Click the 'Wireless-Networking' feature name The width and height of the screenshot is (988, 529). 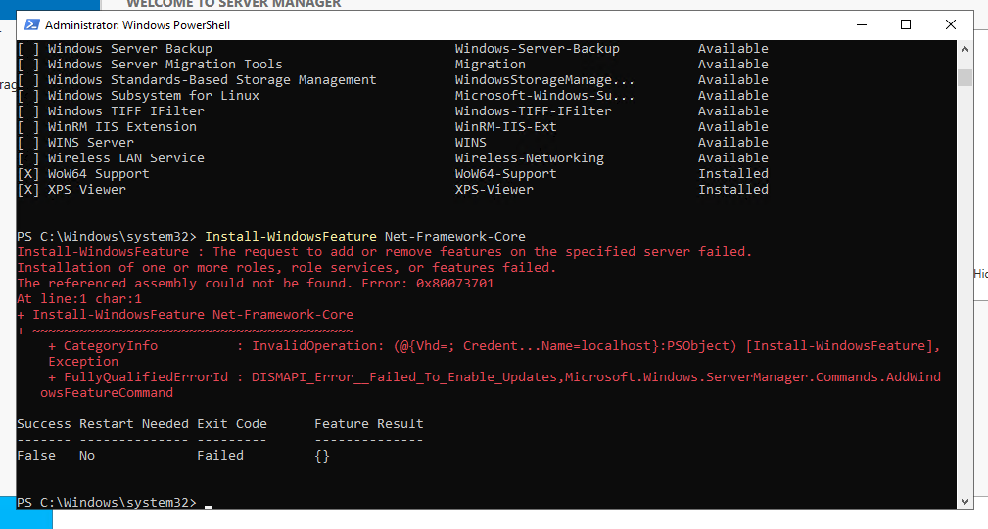[x=530, y=157]
